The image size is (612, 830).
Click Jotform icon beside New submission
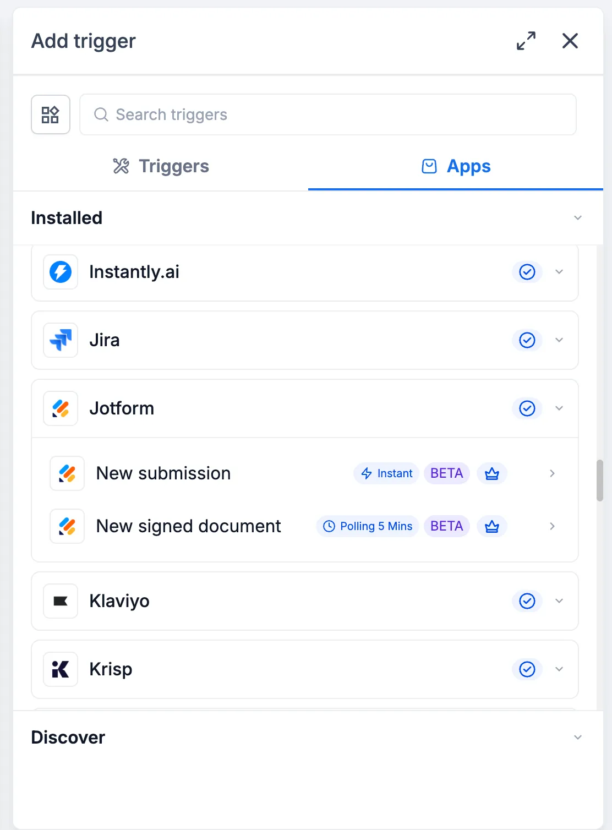[67, 473]
